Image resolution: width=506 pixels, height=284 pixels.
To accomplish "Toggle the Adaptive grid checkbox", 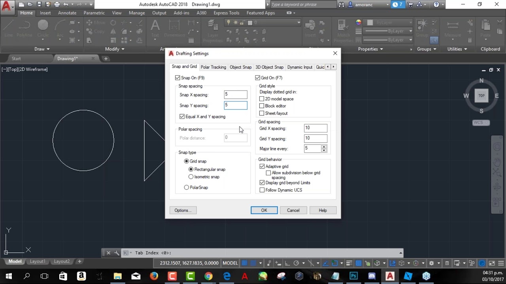I will pyautogui.click(x=262, y=166).
